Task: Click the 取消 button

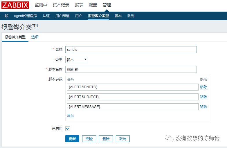Action: coord(122,139)
